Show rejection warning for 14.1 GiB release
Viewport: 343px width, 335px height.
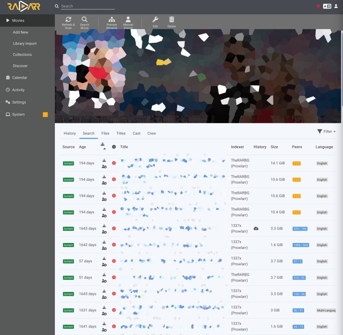(x=114, y=163)
